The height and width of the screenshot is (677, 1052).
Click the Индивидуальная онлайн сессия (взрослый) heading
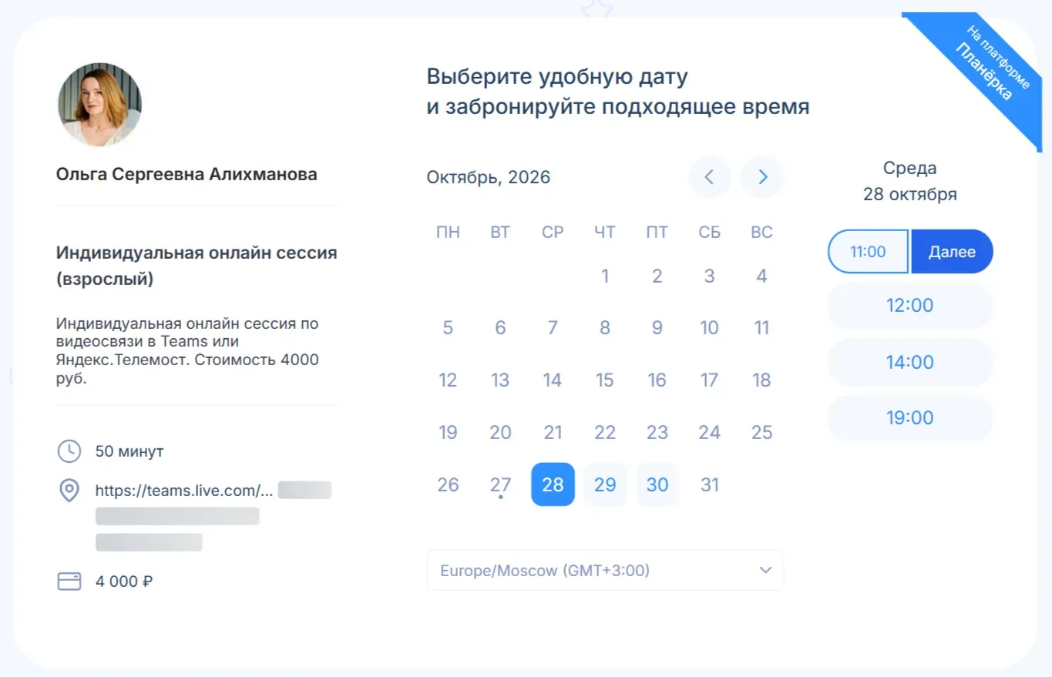[197, 266]
